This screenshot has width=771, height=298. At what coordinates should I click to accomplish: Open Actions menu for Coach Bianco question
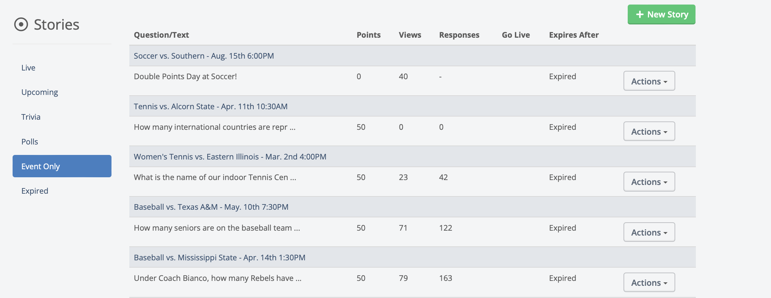point(649,282)
